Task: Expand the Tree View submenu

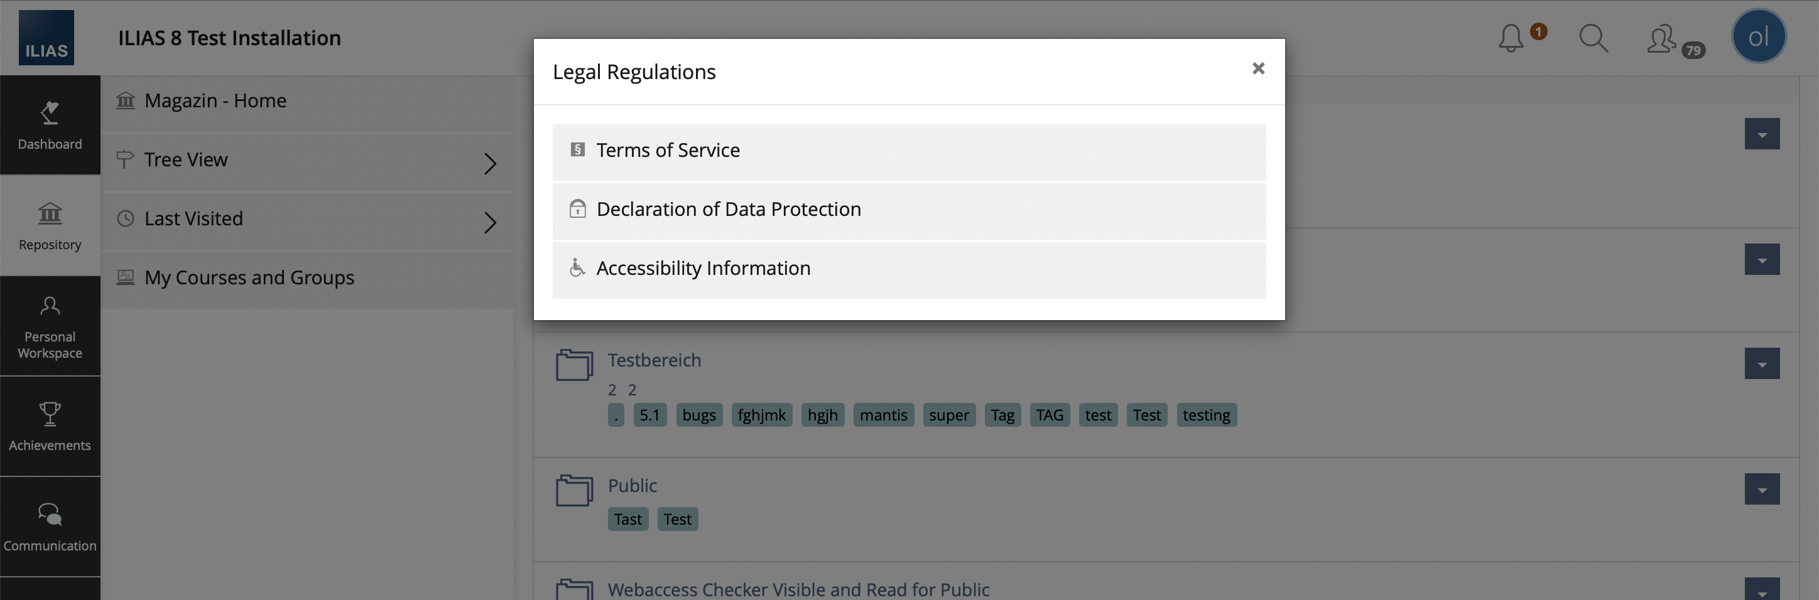Action: 490,164
